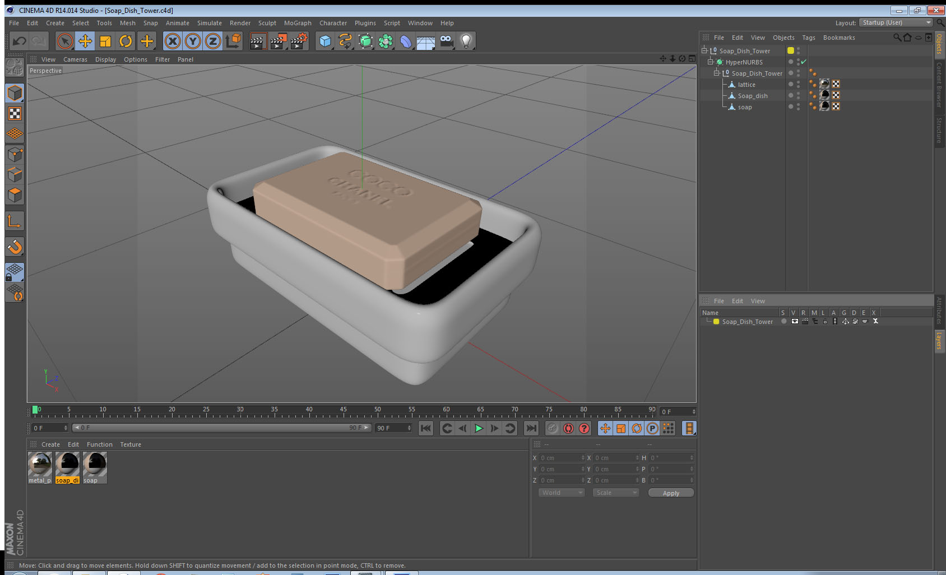
Task: Open the Sculpt menu
Action: (267, 23)
